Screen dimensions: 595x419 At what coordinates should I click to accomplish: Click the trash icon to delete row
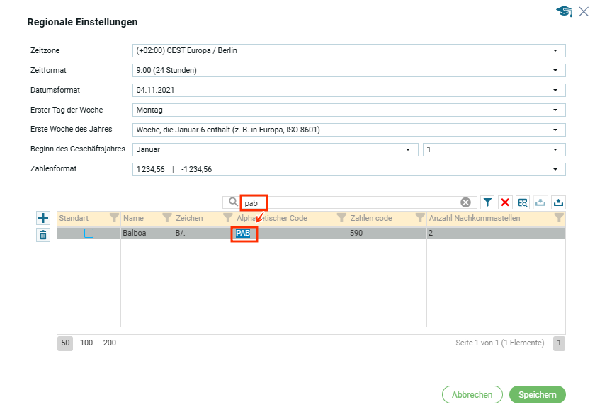(43, 235)
